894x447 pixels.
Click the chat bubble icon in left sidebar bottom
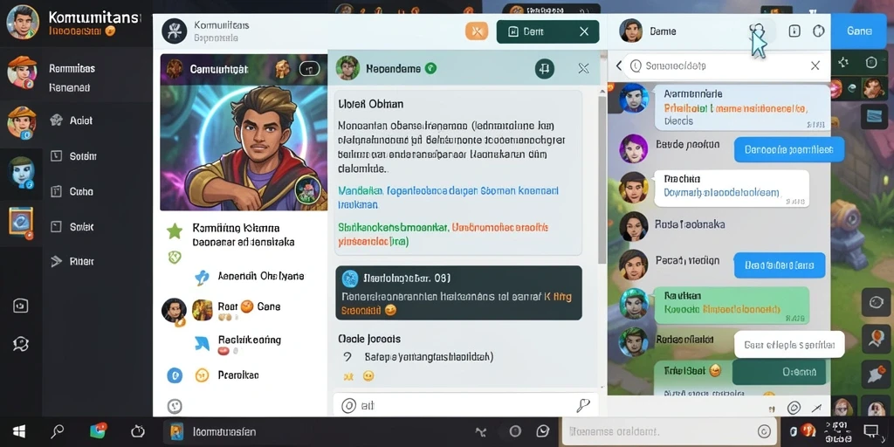click(x=21, y=343)
